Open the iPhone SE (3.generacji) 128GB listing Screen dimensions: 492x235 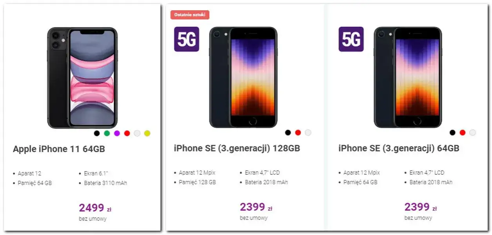tap(237, 148)
